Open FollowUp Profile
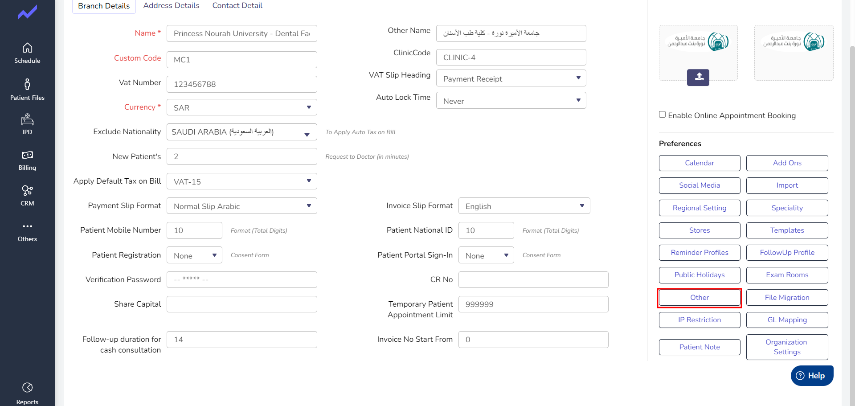 [x=787, y=253]
